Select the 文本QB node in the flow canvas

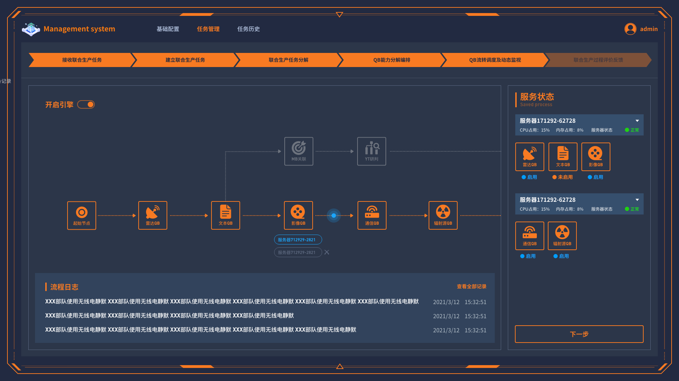(226, 216)
